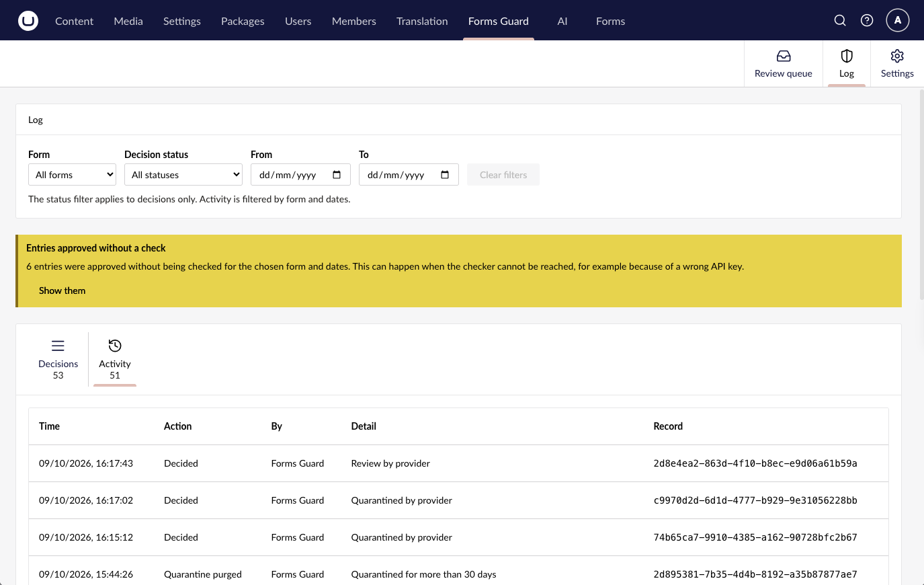
Task: Select record ID 2d895381-7b35-4d4b-8192-a35b87877ae7
Action: click(x=755, y=574)
